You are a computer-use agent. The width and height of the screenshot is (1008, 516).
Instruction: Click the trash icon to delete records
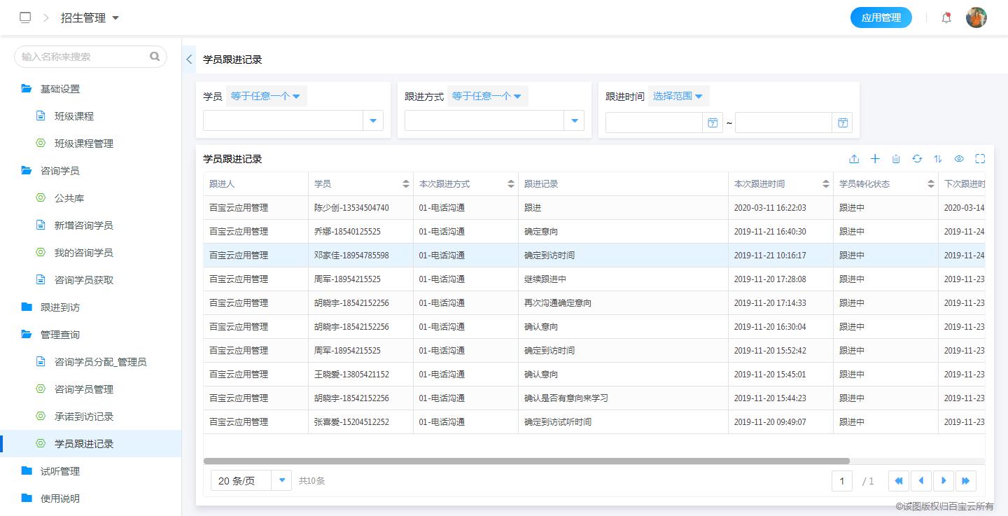pos(896,159)
